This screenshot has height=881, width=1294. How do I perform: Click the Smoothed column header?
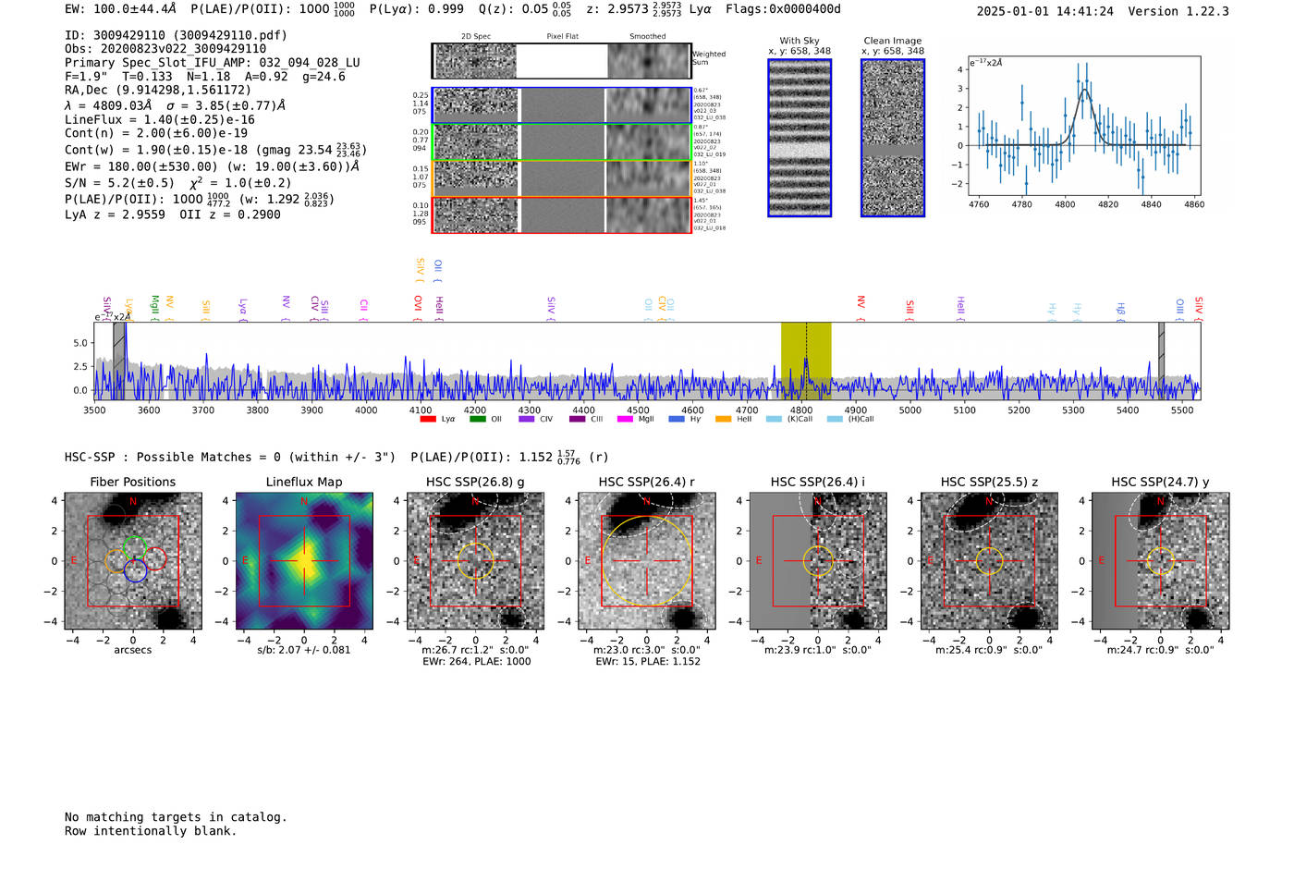pyautogui.click(x=647, y=37)
